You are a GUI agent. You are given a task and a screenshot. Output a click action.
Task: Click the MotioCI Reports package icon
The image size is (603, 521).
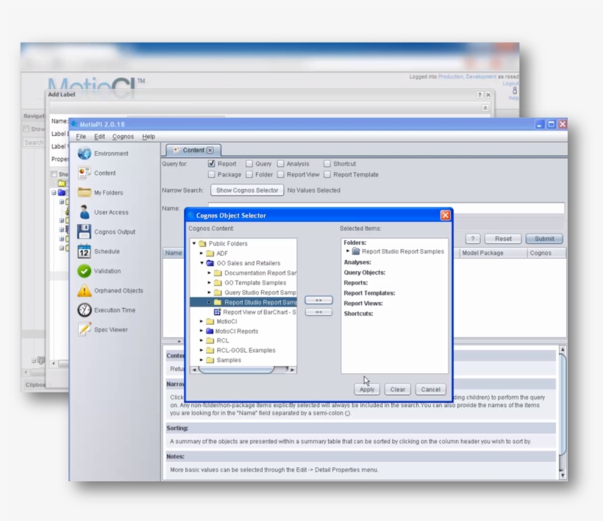tap(210, 331)
